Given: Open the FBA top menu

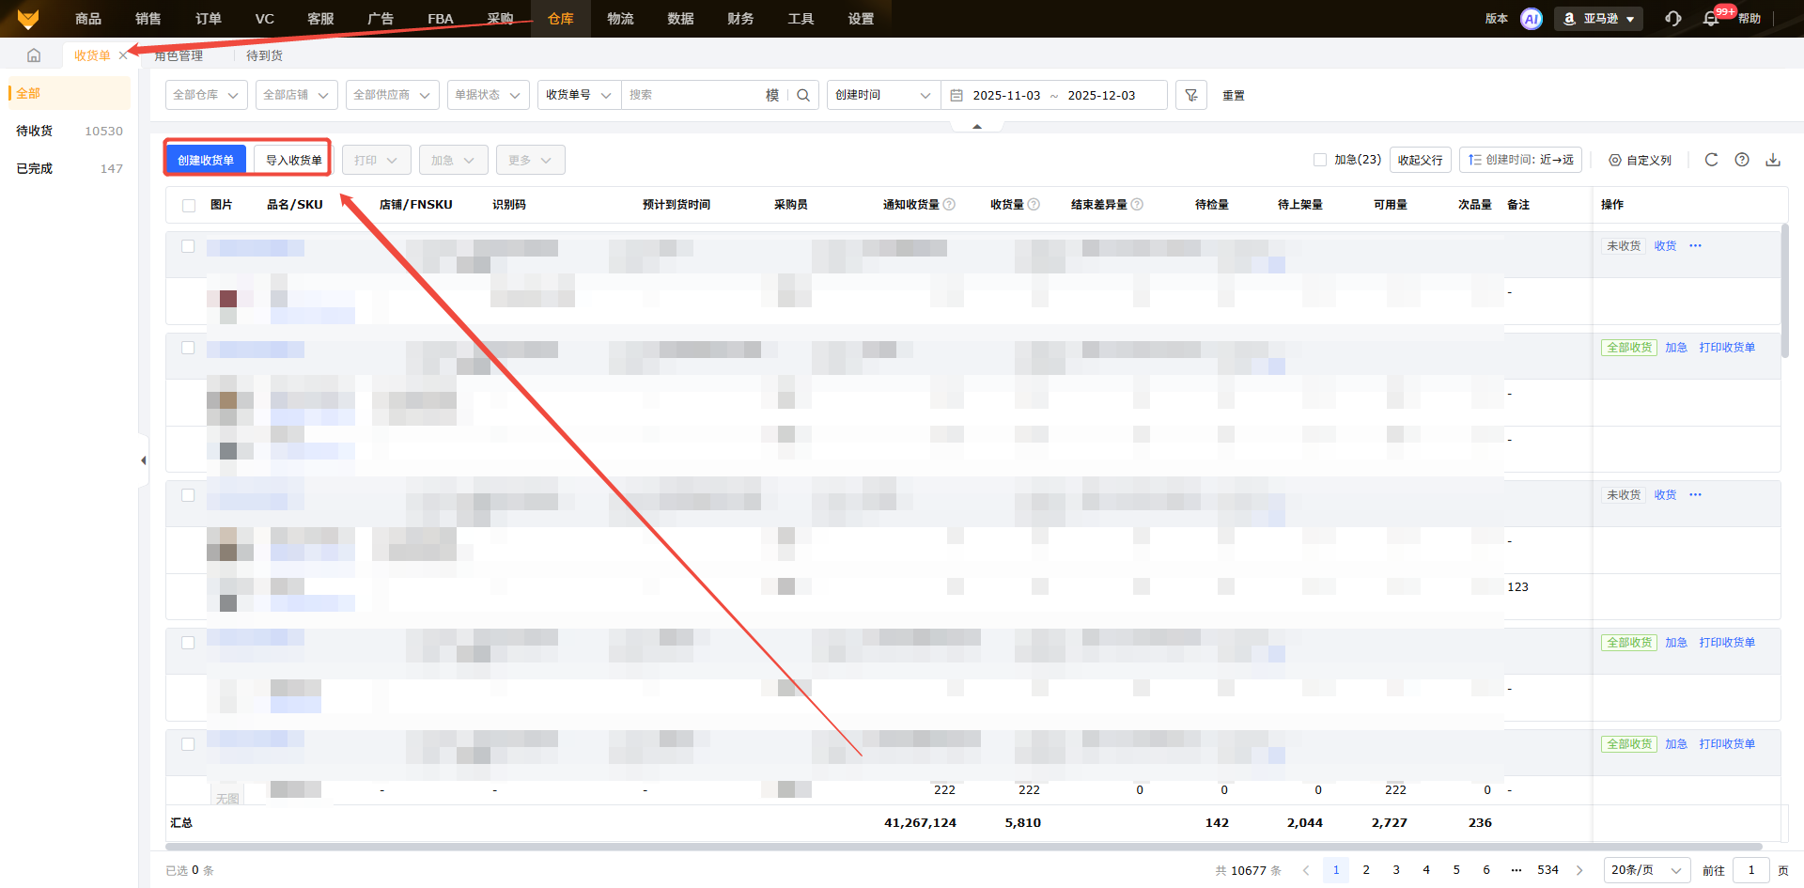Looking at the screenshot, I should pos(441,19).
